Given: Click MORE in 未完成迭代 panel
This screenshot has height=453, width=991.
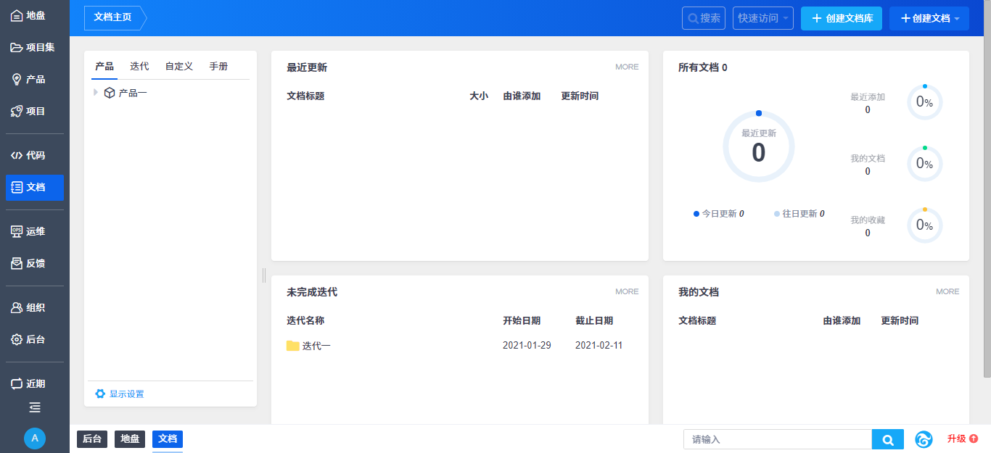Looking at the screenshot, I should [627, 291].
